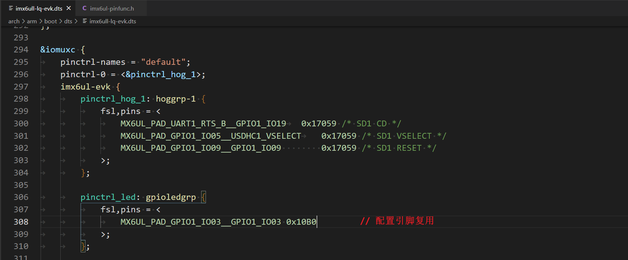Click the breadcrumb chevron after dts
628x260 pixels.
76,21
